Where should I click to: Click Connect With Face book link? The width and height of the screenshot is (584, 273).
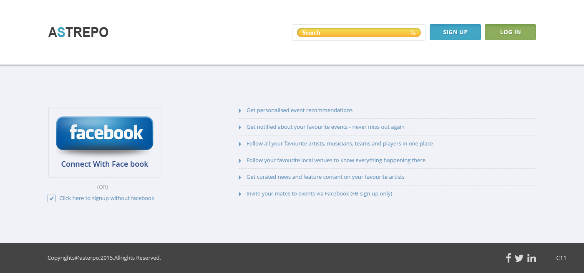pyautogui.click(x=105, y=164)
